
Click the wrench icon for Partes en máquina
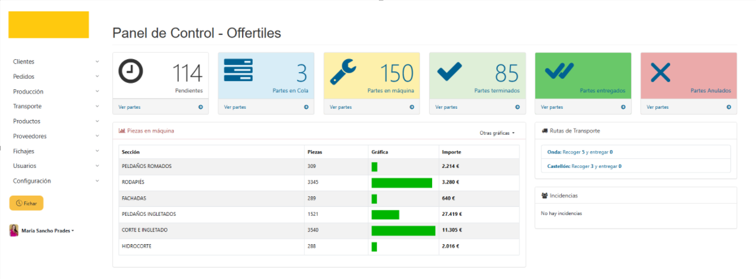pyautogui.click(x=343, y=73)
